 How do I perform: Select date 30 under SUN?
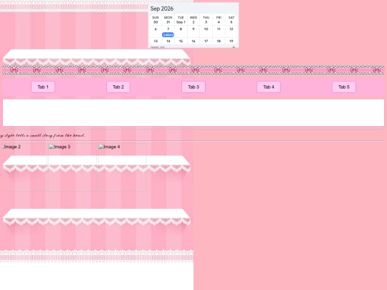pyautogui.click(x=156, y=22)
